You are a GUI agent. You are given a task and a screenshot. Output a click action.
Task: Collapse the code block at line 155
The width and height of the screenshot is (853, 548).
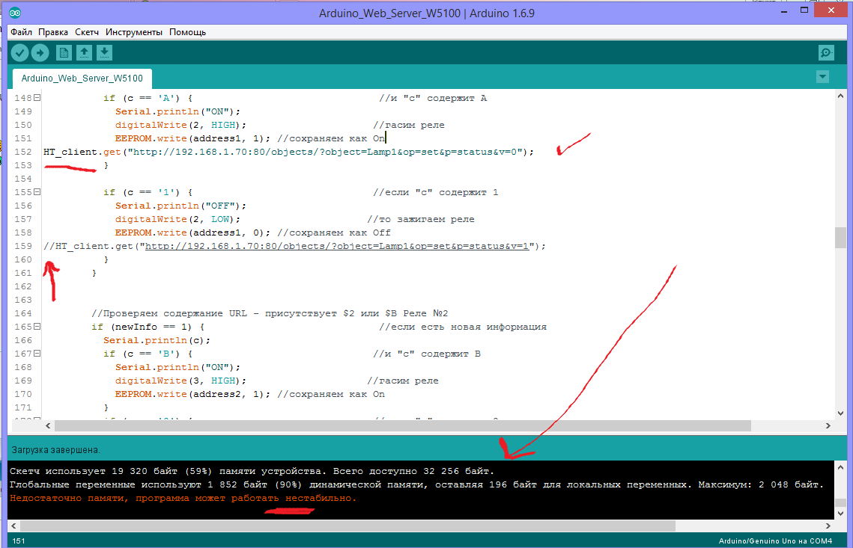[37, 192]
